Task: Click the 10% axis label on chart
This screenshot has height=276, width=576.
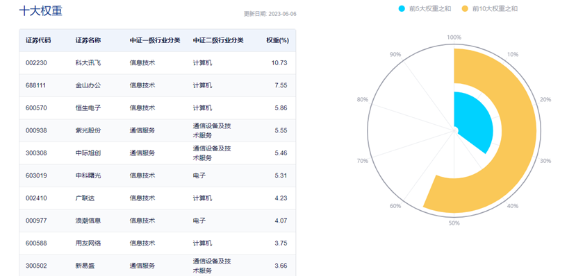Action: (x=513, y=55)
